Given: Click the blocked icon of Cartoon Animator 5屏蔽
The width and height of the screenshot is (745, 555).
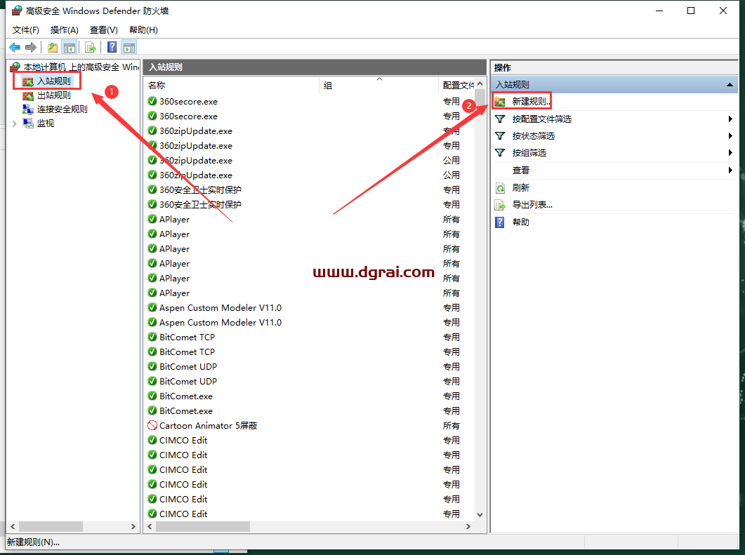Looking at the screenshot, I should (152, 425).
